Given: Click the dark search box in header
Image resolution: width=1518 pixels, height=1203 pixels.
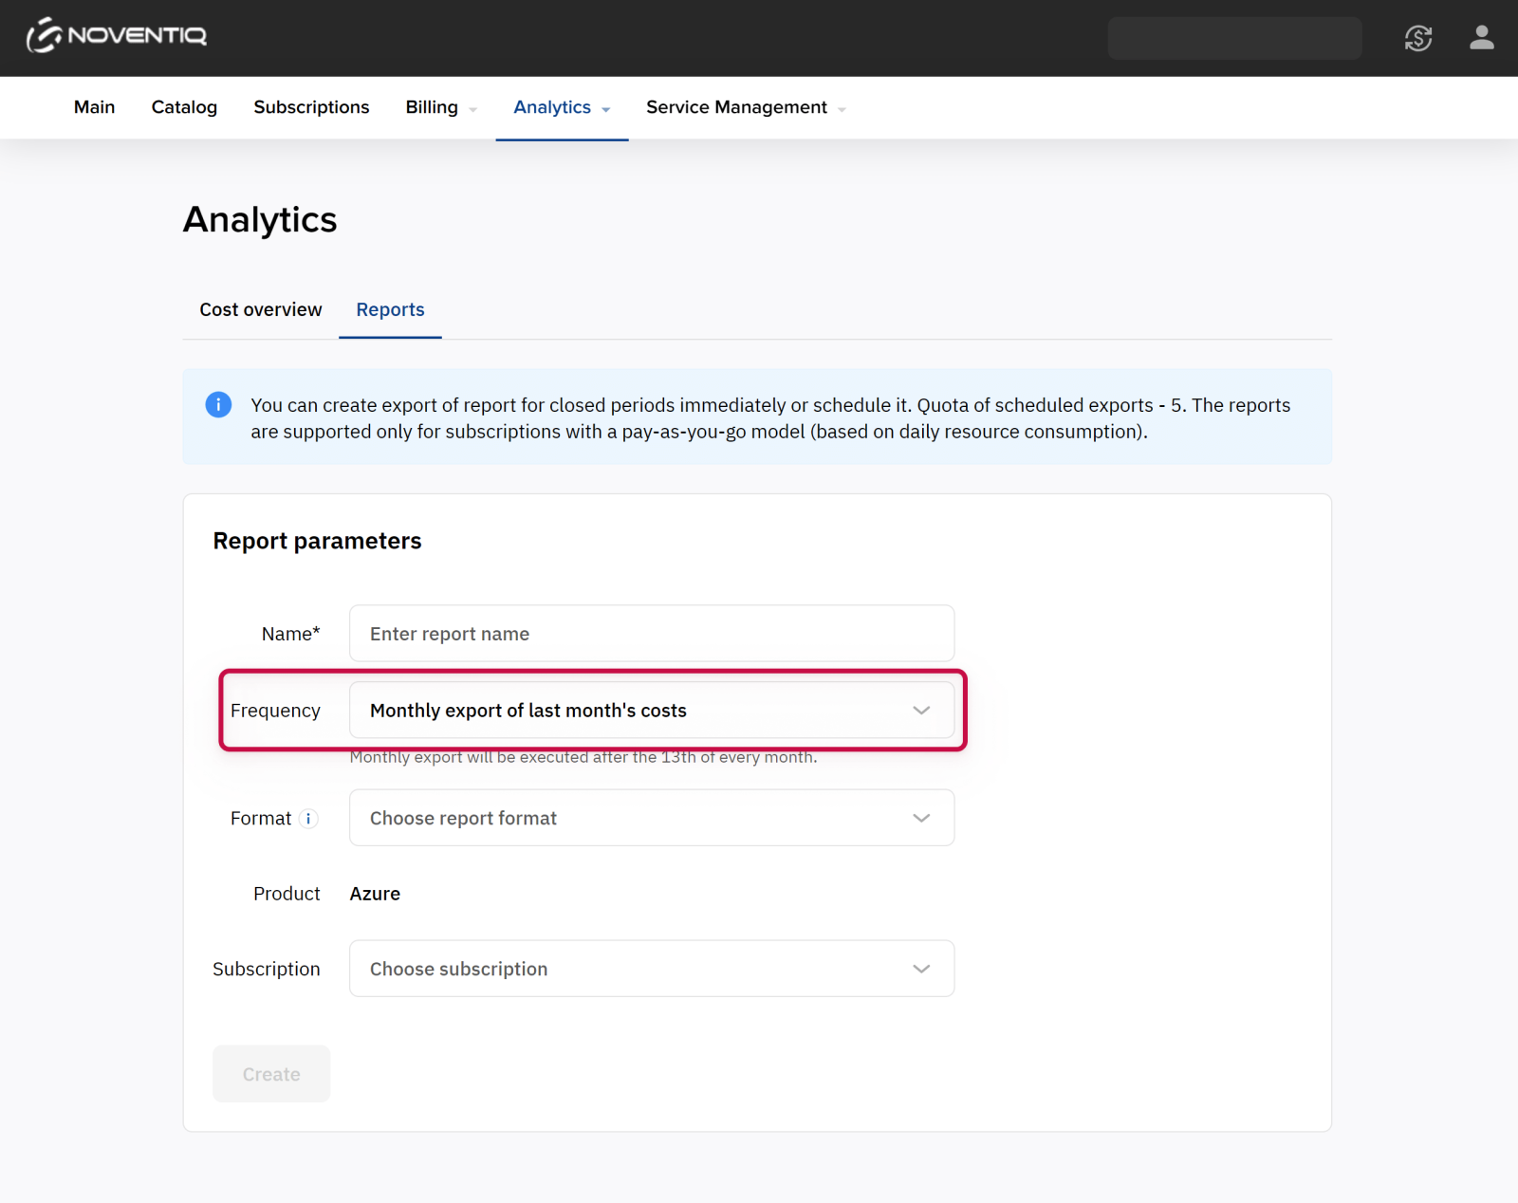Looking at the screenshot, I should (1234, 38).
